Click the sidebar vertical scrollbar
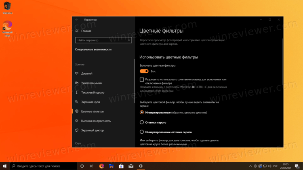The width and height of the screenshot is (303, 170). pyautogui.click(x=134, y=81)
